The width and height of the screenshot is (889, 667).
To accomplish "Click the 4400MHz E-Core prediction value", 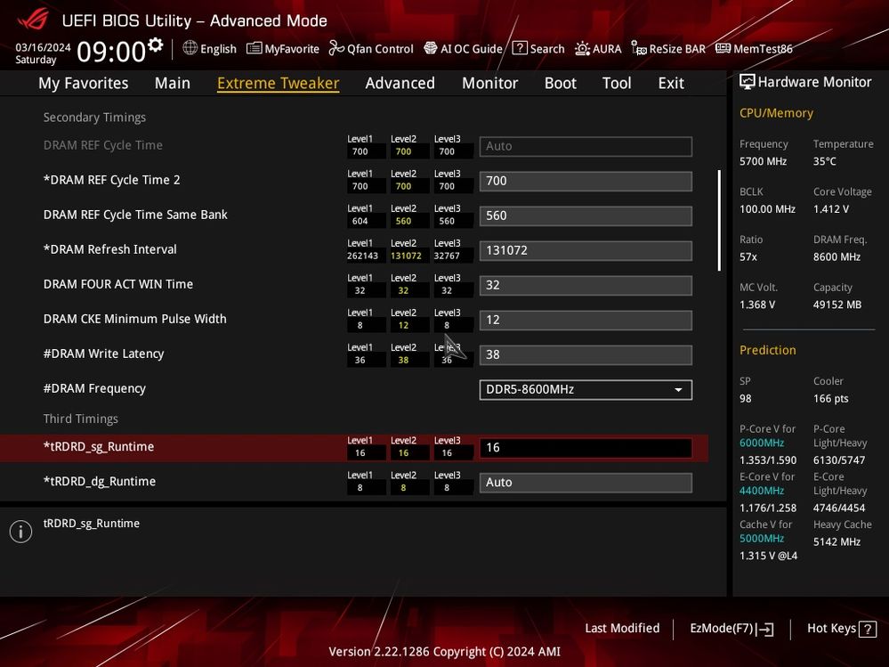I will tap(762, 490).
